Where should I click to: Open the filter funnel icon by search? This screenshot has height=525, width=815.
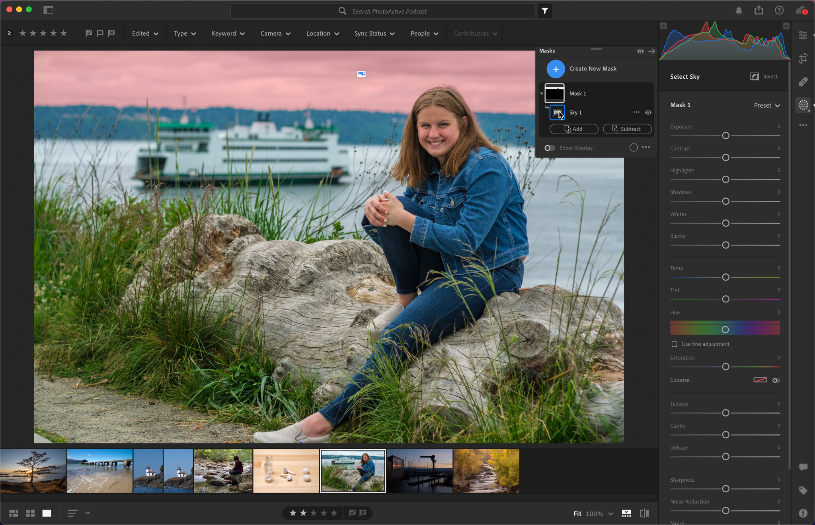click(545, 11)
